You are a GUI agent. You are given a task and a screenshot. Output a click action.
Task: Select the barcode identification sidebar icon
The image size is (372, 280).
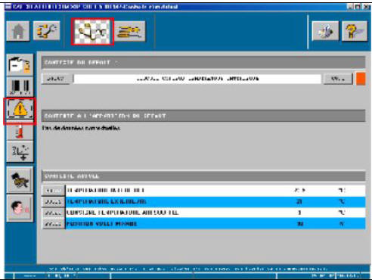[x=20, y=87]
